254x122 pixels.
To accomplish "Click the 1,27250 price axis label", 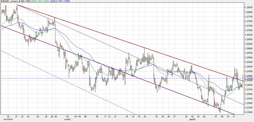I will click(249, 26).
